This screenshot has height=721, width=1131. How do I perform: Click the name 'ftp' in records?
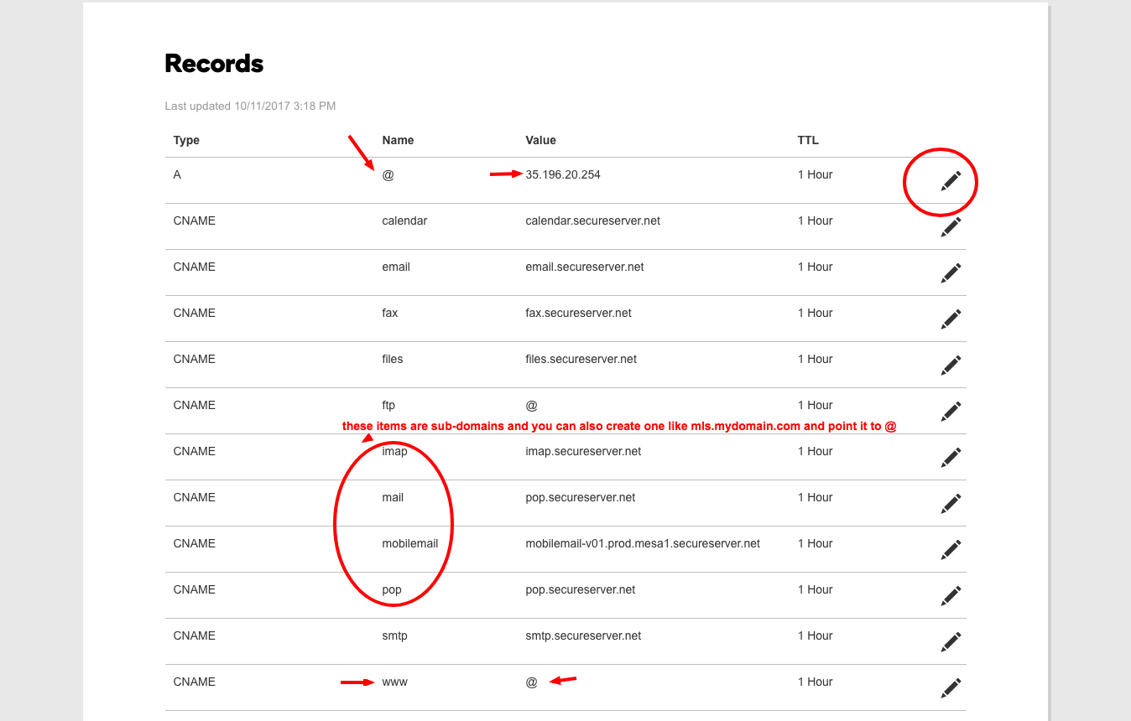click(388, 406)
